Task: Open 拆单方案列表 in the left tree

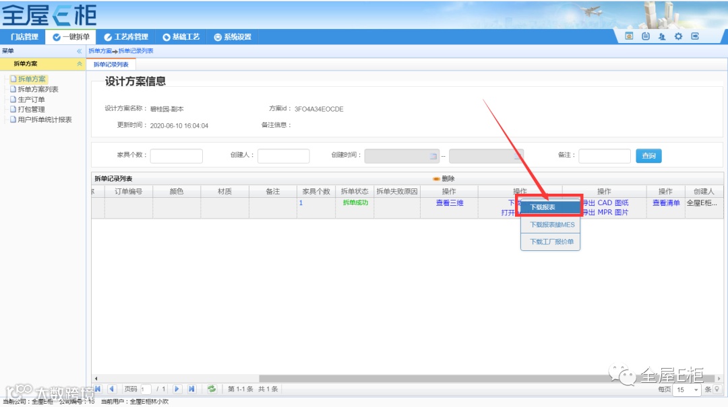Action: click(38, 89)
